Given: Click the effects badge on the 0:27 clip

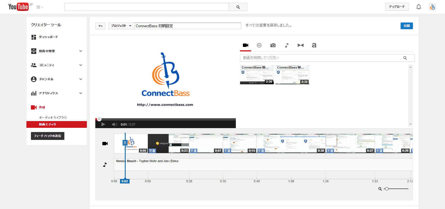Looking at the screenshot, I should (x=330, y=151).
